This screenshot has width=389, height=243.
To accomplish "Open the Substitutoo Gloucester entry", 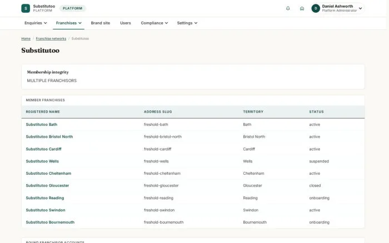I will (x=47, y=185).
